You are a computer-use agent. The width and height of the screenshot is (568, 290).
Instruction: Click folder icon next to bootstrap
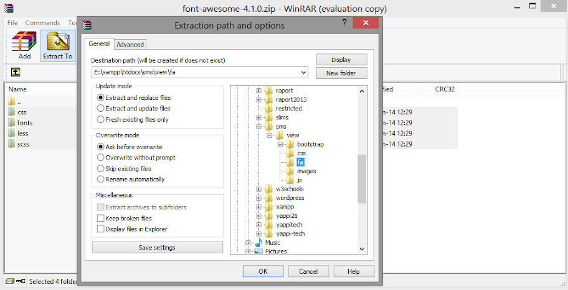(x=290, y=144)
